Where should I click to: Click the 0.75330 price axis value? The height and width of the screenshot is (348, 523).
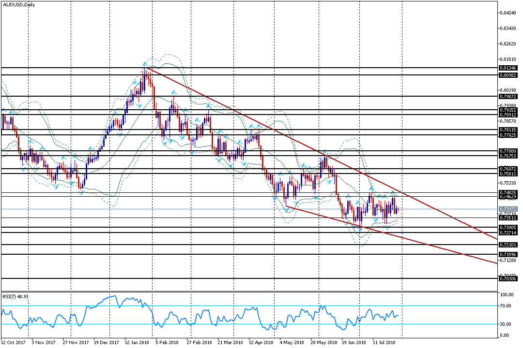coord(508,183)
